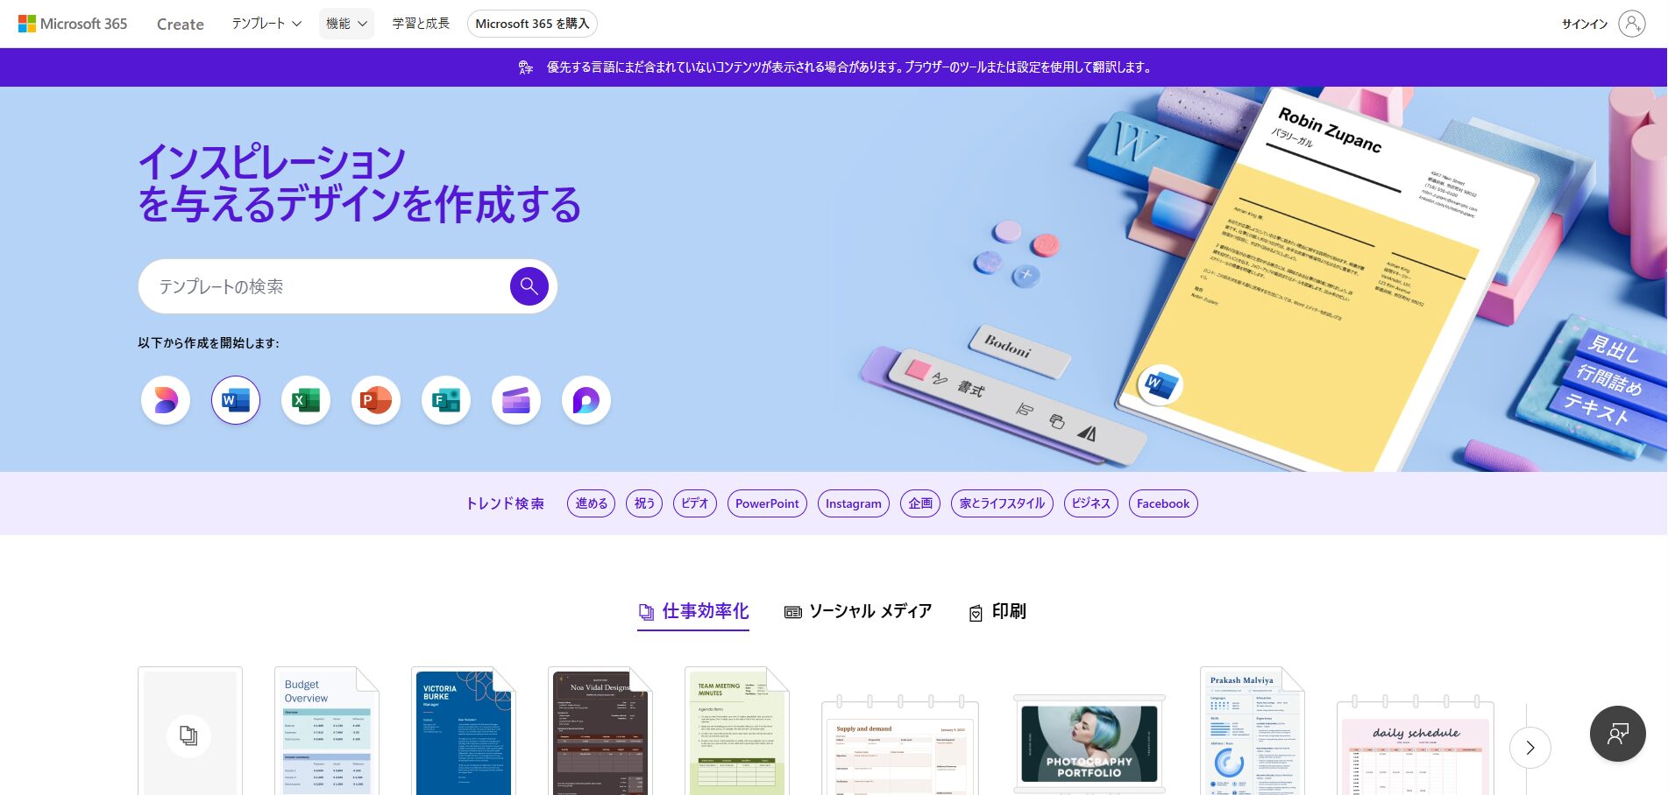1668x795 pixels.
Task: Open the Microsoft Forms app icon
Action: pos(446,400)
